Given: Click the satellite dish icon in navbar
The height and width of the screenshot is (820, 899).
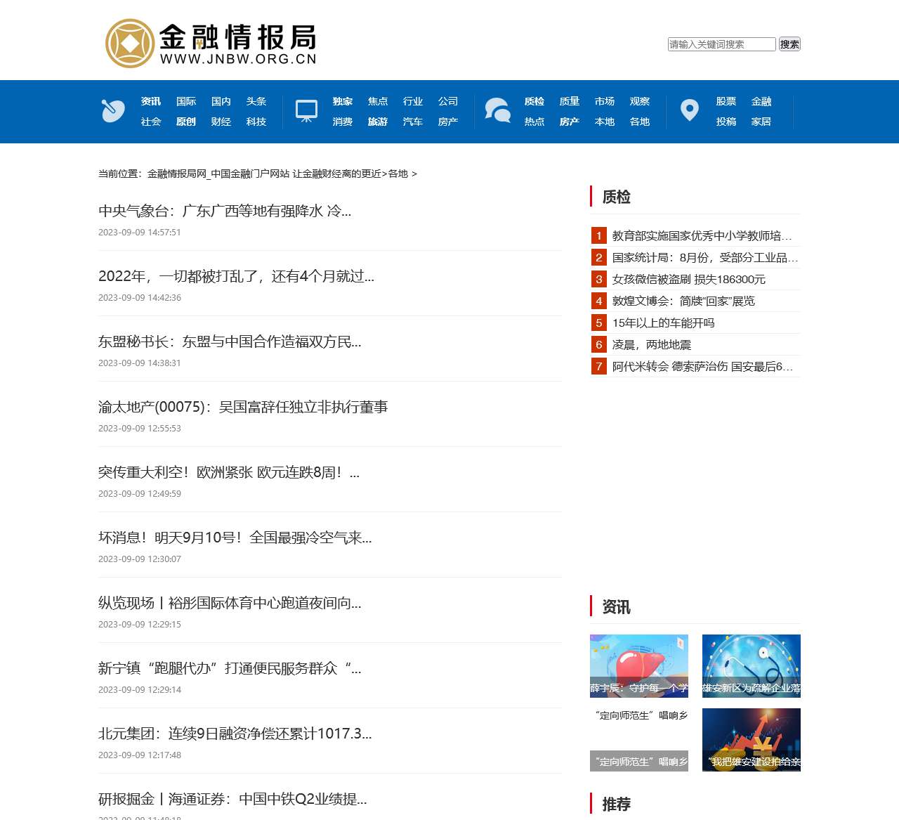Looking at the screenshot, I should 113,111.
